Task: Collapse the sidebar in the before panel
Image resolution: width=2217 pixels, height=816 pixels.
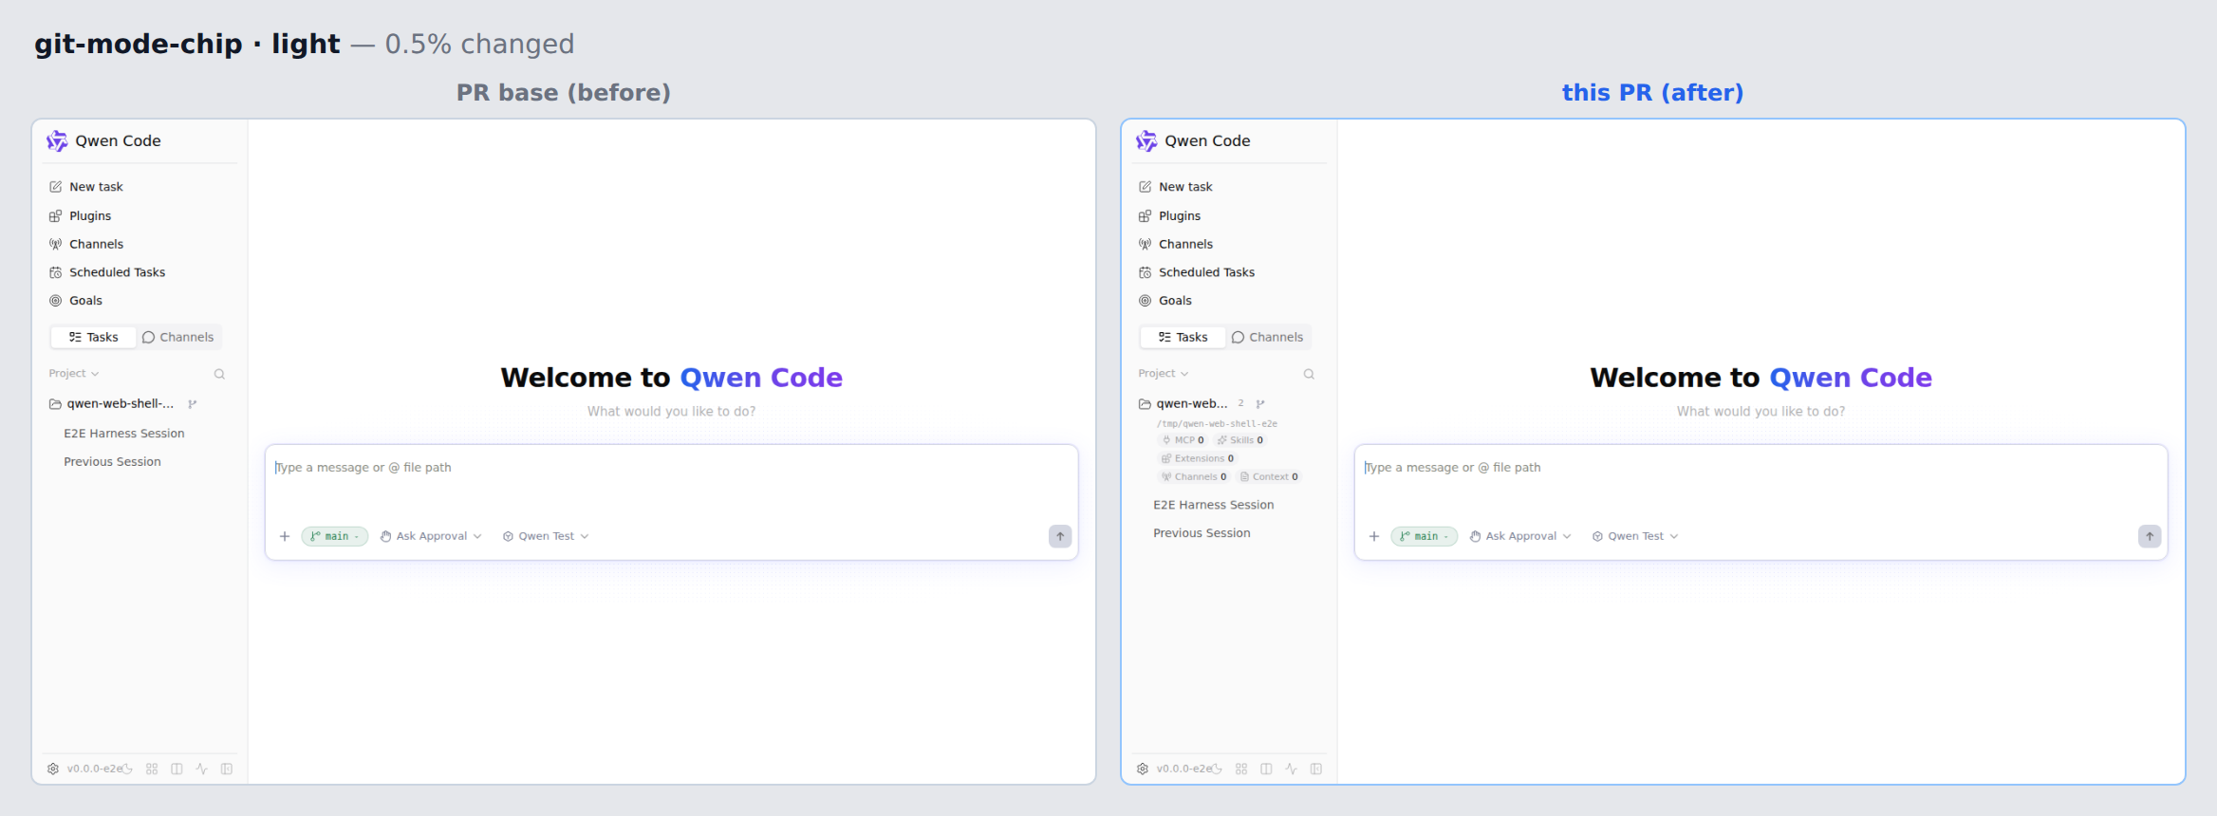Action: coord(227,769)
